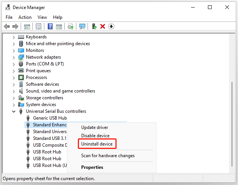The height and width of the screenshot is (185, 238).
Task: Expand the Network adapters node
Action: 14,57
